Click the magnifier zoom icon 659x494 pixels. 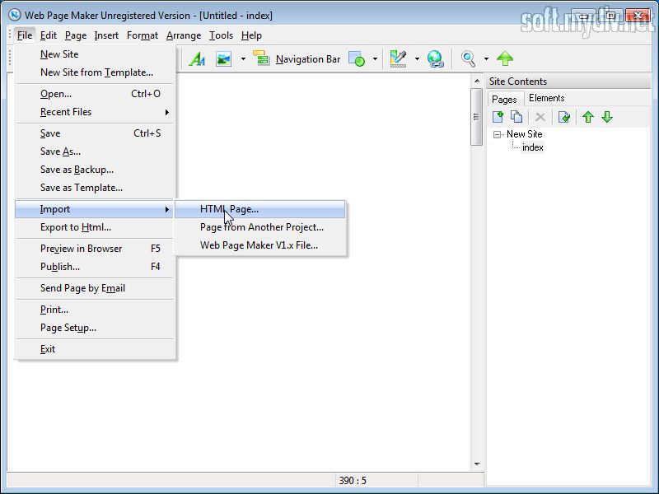pyautogui.click(x=468, y=58)
